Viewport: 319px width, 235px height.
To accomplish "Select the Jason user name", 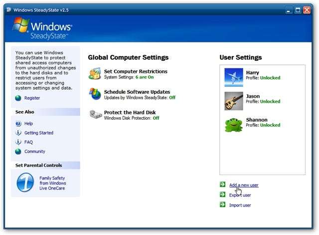I will (253, 96).
